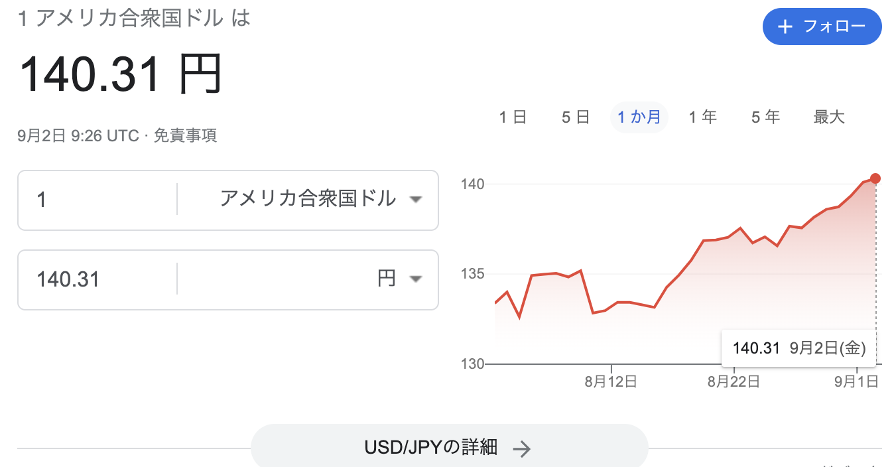Screen dimensions: 894x467
Task: Click the yen amount field showing 140.31
Action: coord(97,279)
